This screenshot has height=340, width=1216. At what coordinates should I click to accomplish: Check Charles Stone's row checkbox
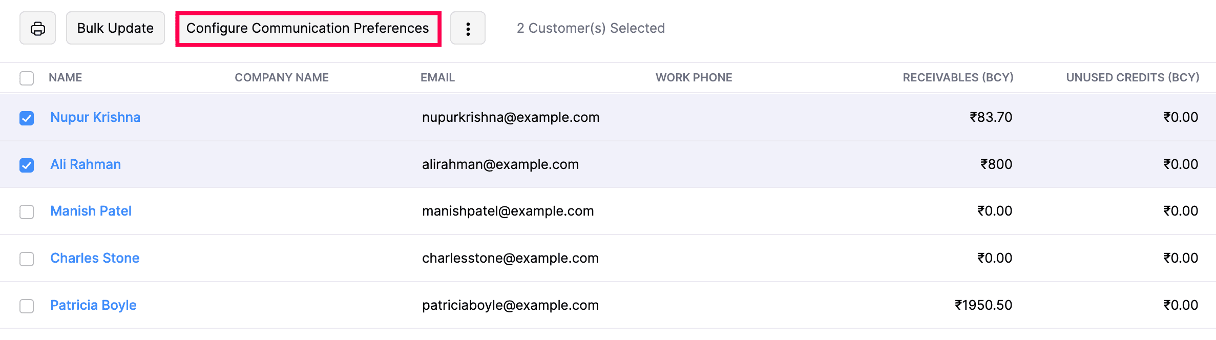26,259
